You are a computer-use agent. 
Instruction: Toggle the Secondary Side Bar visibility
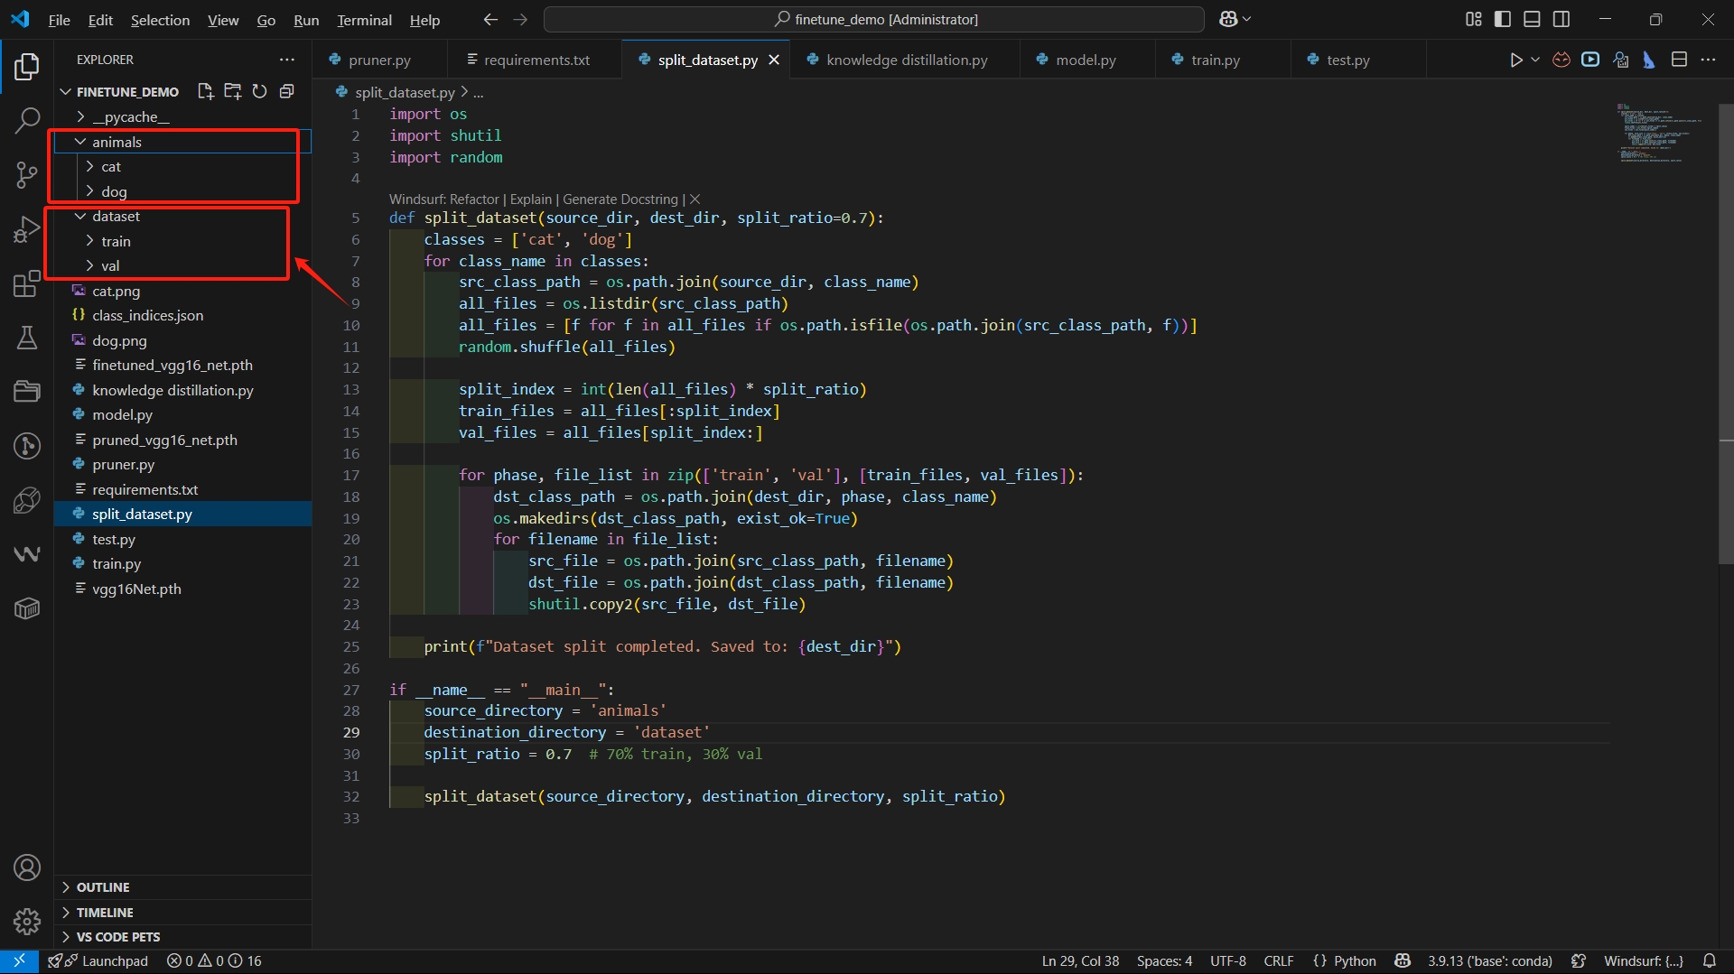click(x=1562, y=19)
